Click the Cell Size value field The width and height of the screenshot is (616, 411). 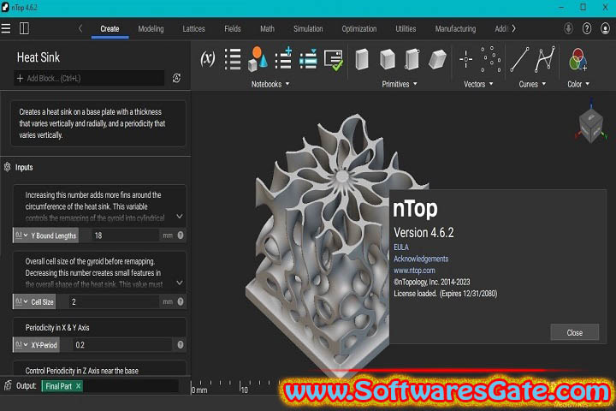coord(115,301)
